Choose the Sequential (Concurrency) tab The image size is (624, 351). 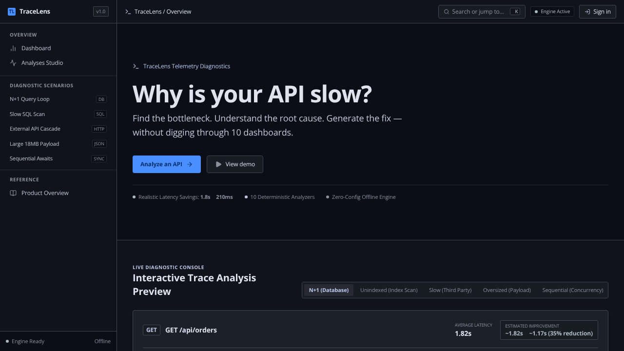(573, 290)
